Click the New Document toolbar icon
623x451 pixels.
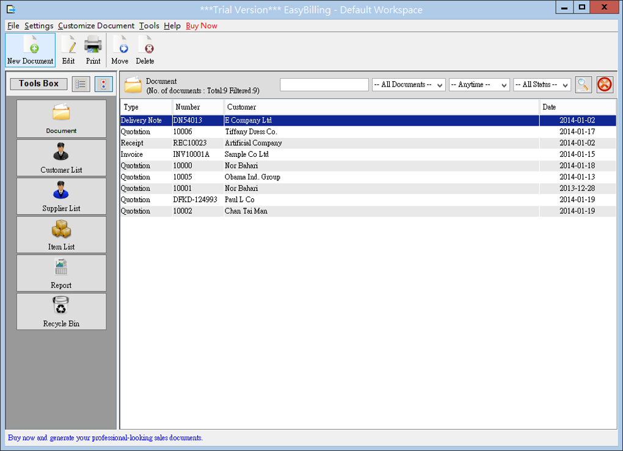30,49
